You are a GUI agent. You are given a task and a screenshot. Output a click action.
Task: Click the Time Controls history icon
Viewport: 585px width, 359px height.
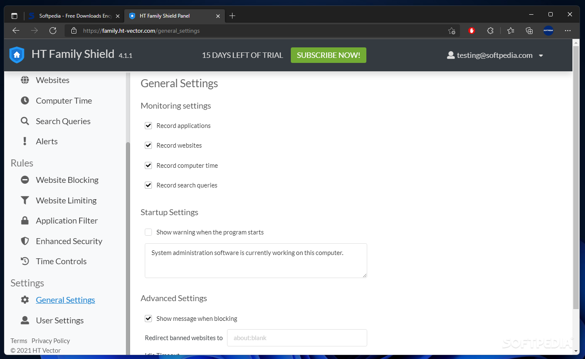point(25,261)
